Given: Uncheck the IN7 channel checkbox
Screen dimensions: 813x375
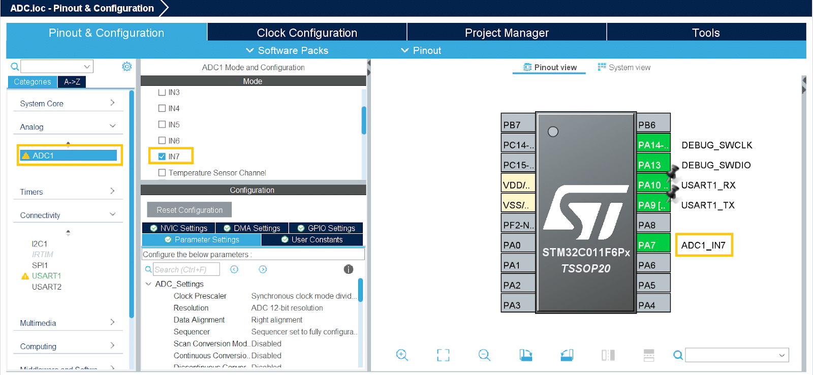Looking at the screenshot, I should pyautogui.click(x=162, y=157).
